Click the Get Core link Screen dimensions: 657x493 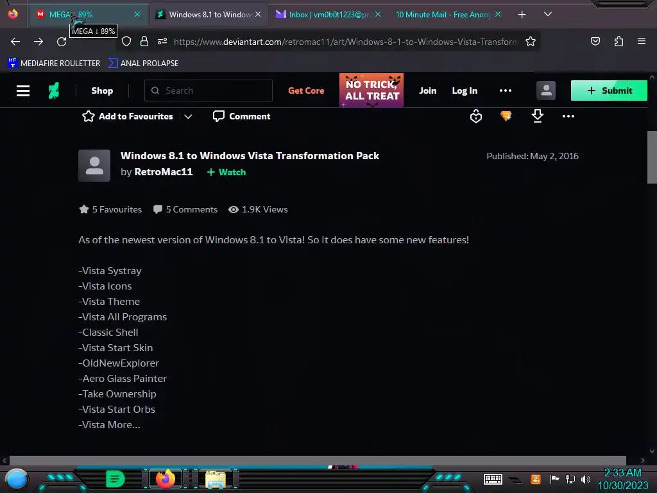pos(306,91)
